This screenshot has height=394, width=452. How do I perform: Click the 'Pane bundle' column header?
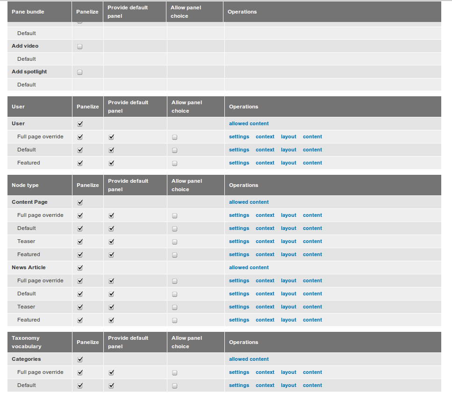(x=28, y=12)
